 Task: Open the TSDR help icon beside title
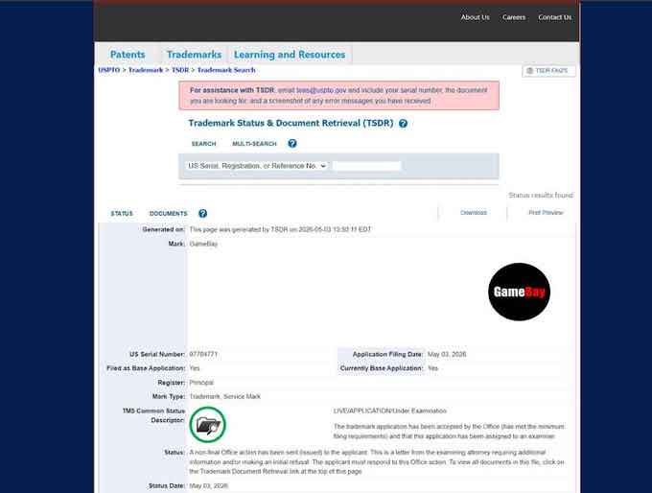click(x=403, y=124)
